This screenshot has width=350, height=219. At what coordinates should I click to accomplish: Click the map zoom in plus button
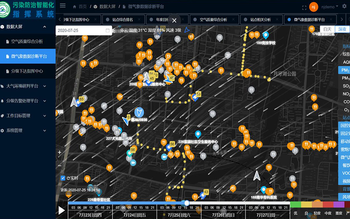point(59,152)
